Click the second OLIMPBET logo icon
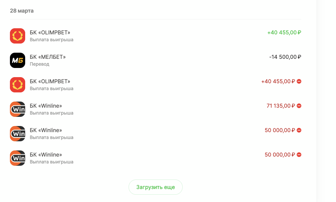Viewport: 336px width, 202px height. 18,85
